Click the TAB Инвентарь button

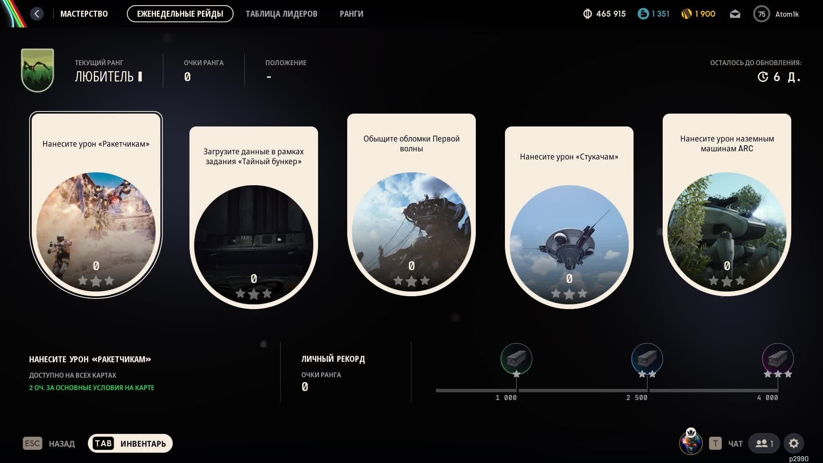[x=130, y=443]
